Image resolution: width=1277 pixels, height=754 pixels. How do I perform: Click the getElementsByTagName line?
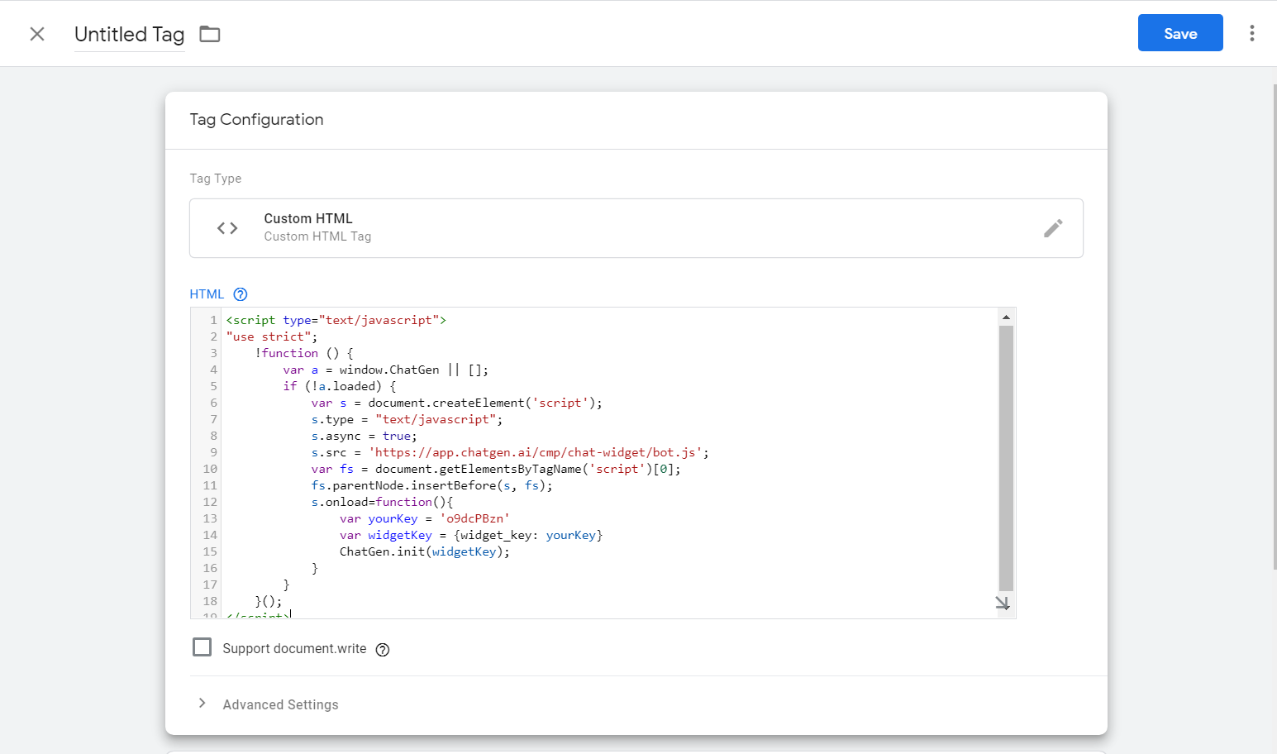point(496,469)
